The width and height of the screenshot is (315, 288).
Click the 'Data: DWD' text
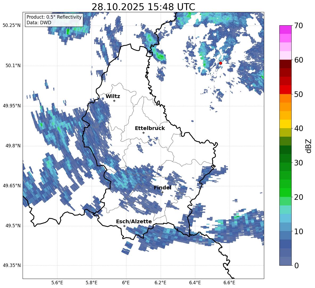39,23
